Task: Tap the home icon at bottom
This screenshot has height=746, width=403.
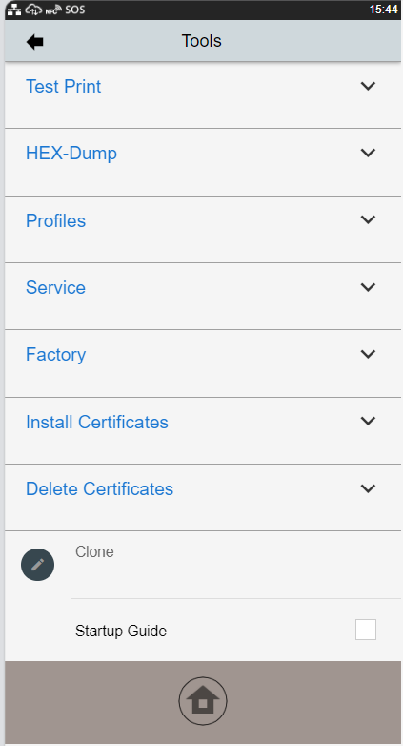Action: tap(203, 701)
